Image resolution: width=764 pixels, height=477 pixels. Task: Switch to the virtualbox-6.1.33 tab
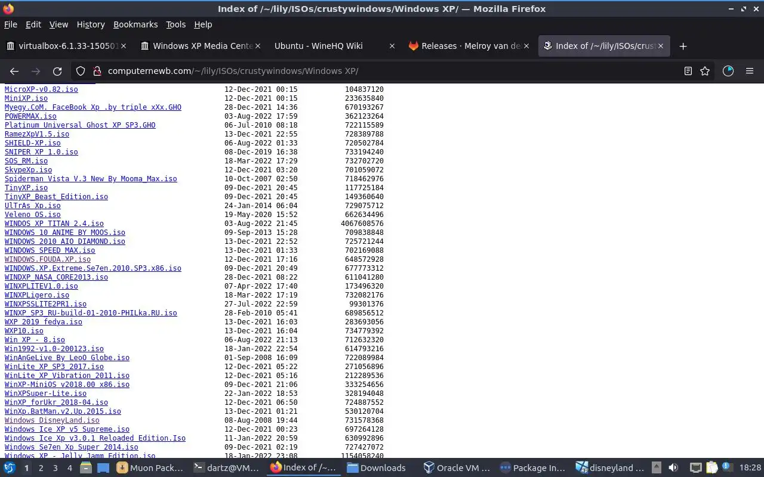click(66, 46)
